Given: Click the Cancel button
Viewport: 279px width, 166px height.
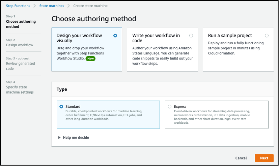Looking at the screenshot, I should point(241,158).
